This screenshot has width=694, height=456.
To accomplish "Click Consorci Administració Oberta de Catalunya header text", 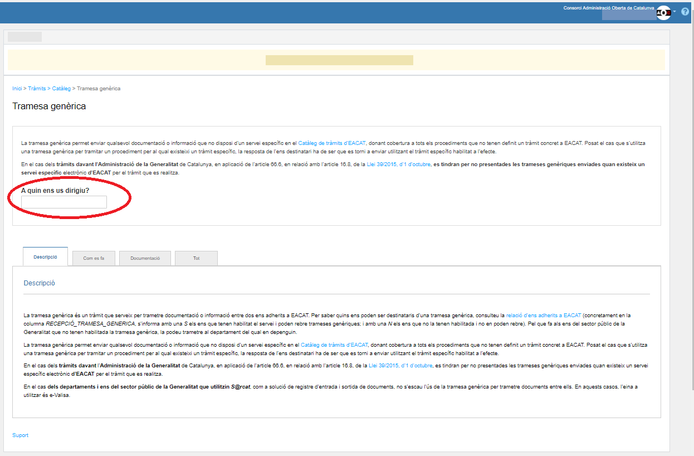I will click(x=609, y=8).
